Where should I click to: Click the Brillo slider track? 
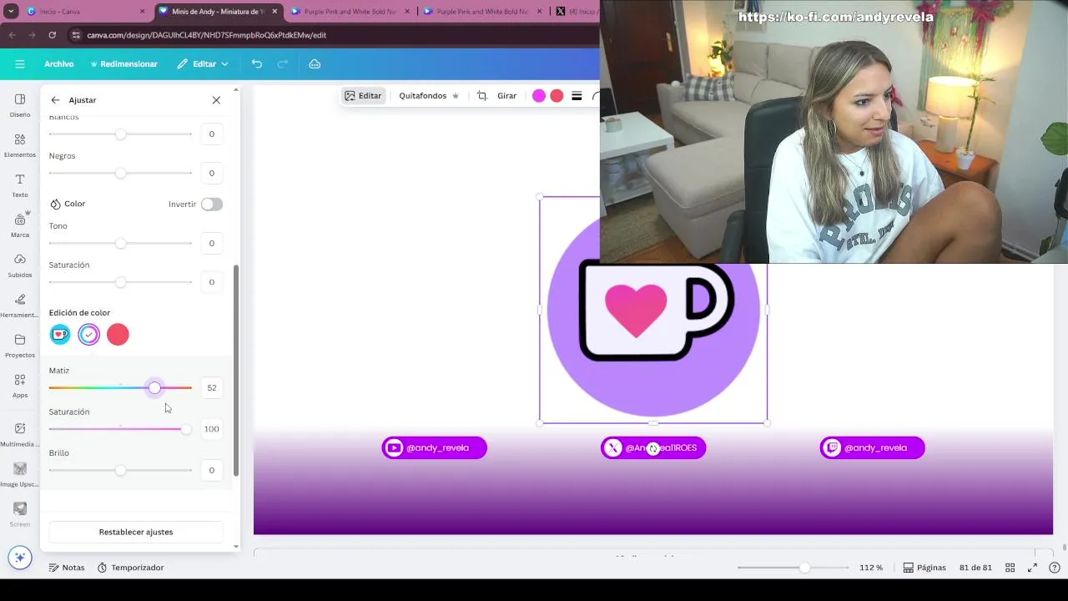(x=120, y=470)
